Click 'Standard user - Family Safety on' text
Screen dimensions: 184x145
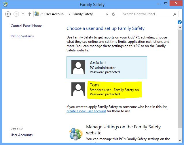114,90
